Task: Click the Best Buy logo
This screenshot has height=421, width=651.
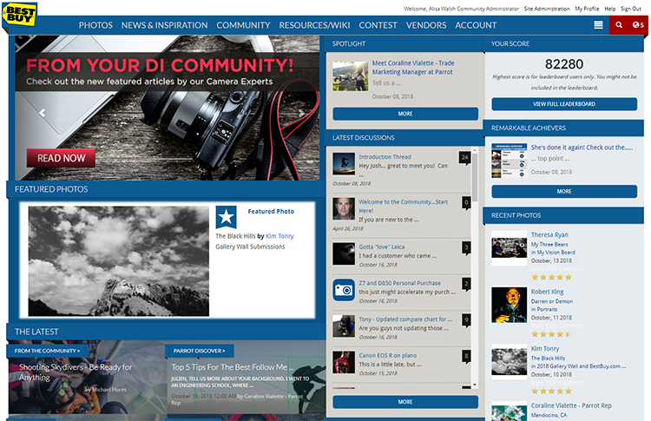Action: click(19, 15)
